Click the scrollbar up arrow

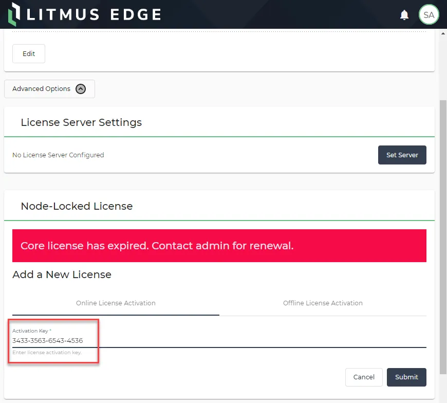click(x=443, y=33)
